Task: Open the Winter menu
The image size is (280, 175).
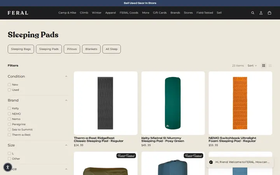Action: [x=96, y=13]
